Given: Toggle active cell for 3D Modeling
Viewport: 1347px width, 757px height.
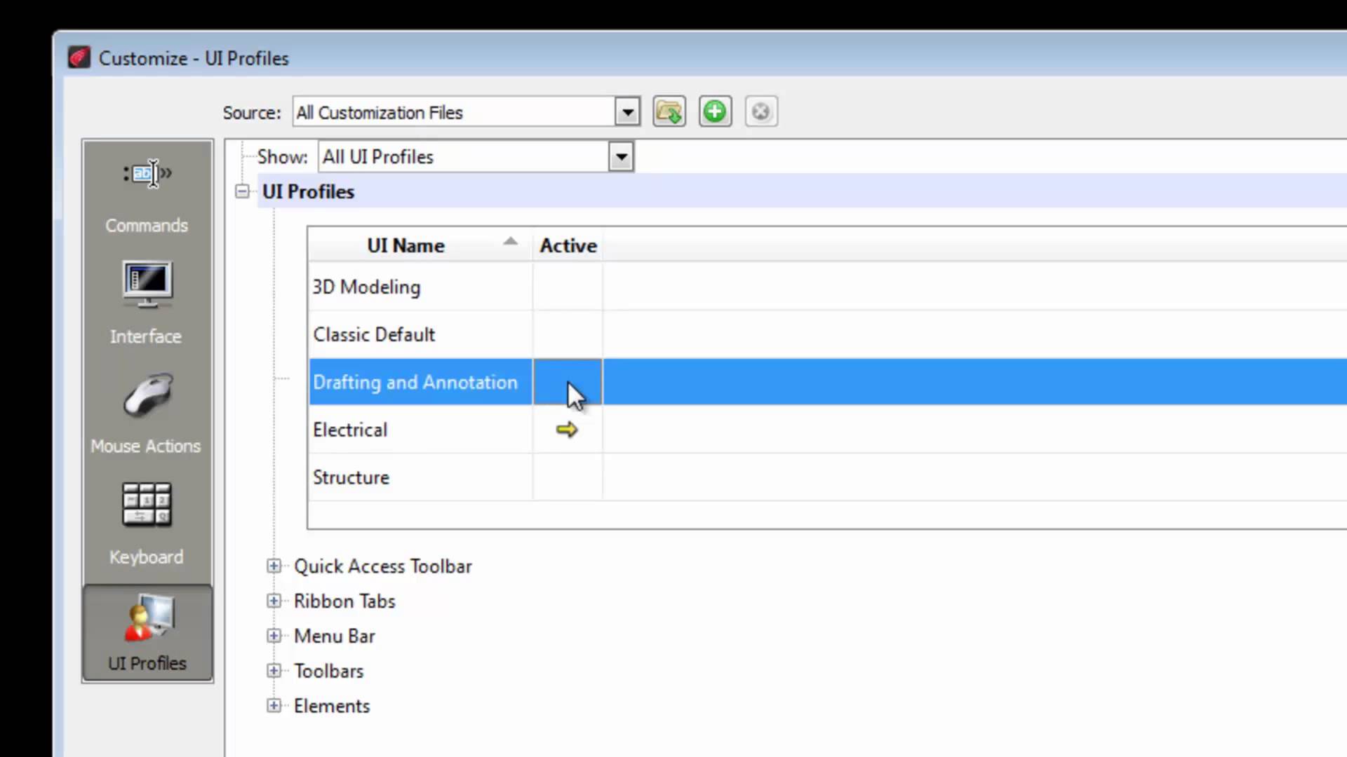Looking at the screenshot, I should coord(567,287).
